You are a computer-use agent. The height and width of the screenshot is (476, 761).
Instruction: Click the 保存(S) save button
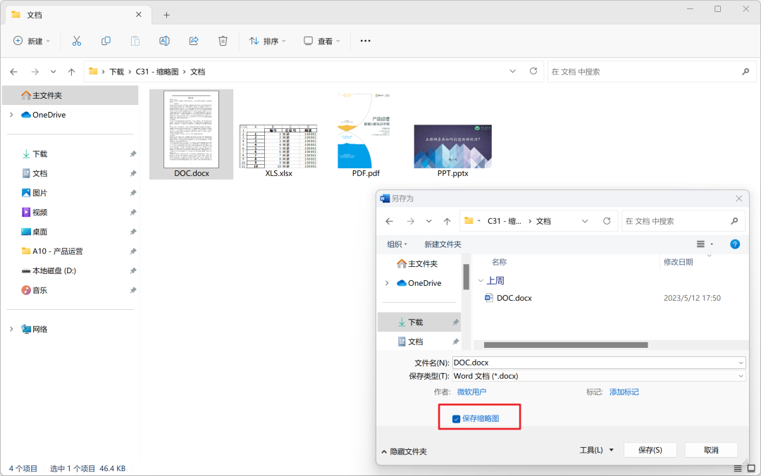(650, 449)
